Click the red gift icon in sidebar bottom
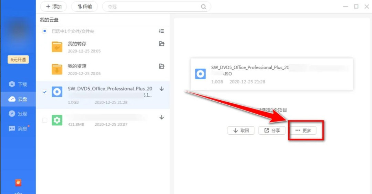 pyautogui.click(x=18, y=182)
